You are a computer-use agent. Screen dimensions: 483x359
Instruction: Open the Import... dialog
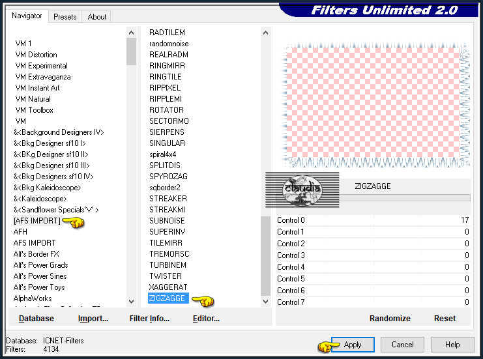(93, 319)
